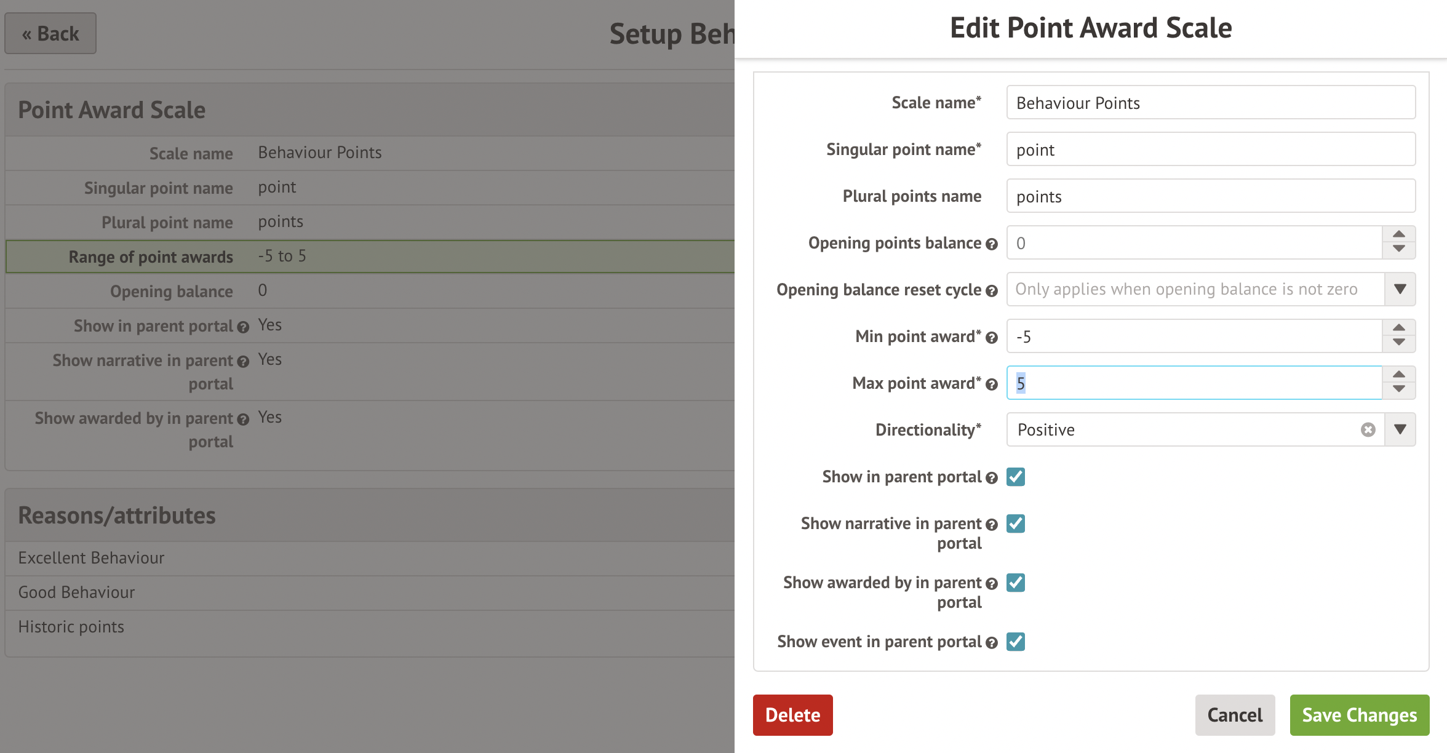Click the Max point award help icon
The height and width of the screenshot is (753, 1447).
point(991,384)
